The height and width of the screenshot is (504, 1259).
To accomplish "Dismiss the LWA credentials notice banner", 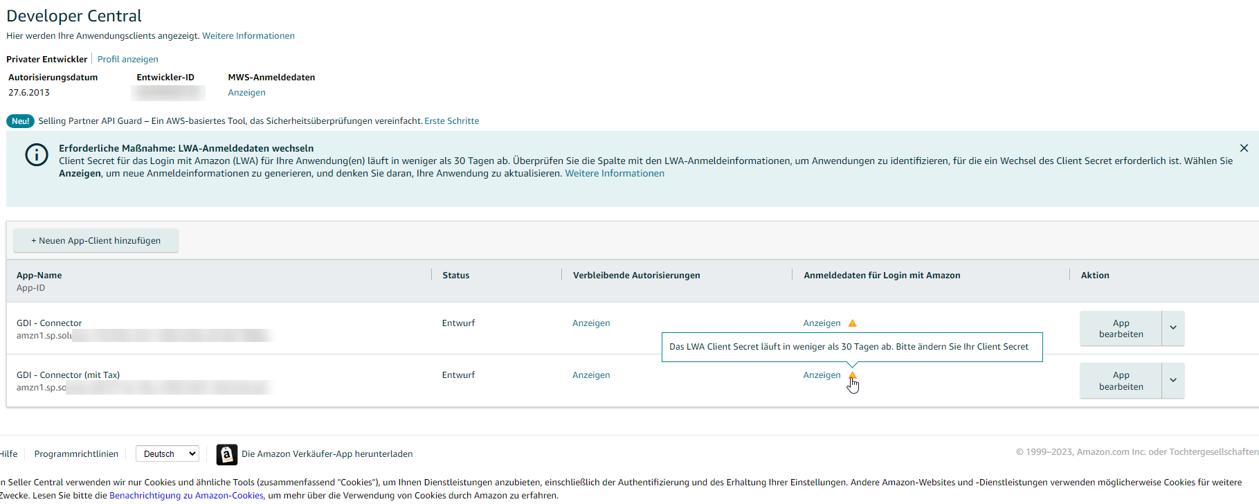I will [1243, 148].
